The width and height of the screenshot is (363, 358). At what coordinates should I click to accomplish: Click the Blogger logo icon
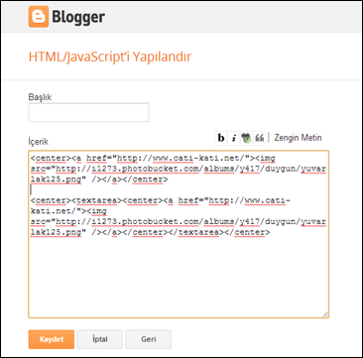pos(39,17)
